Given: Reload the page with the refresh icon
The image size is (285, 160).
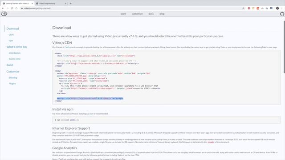Looking at the screenshot, I should click(12, 8).
